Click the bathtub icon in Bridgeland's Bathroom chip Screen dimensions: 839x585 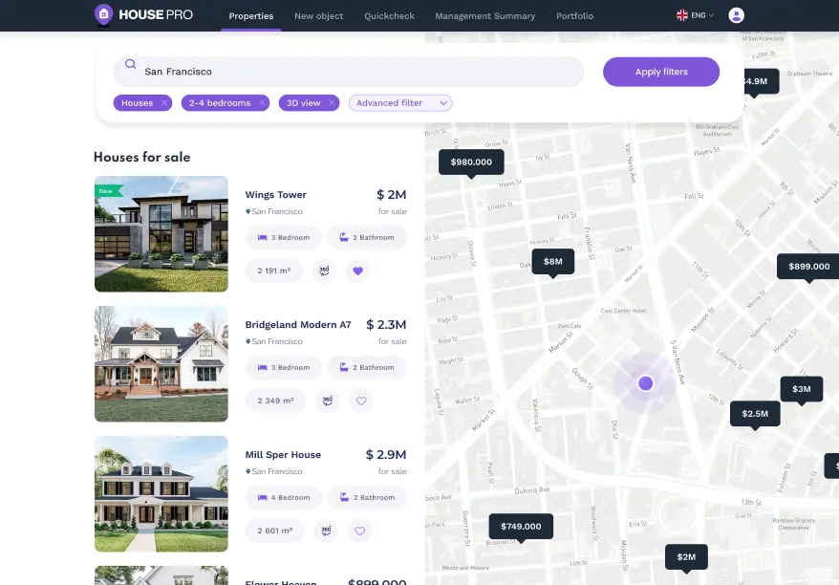point(344,367)
